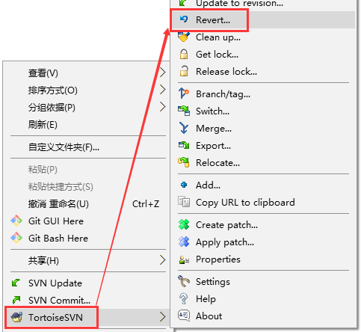Click the TortoiseSVN turtle icon
Screen dimensions: 361x332
point(16,317)
